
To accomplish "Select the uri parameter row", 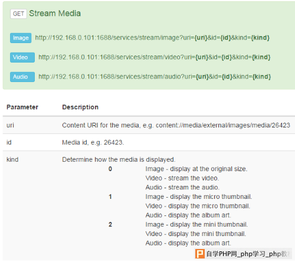I will tap(149, 125).
